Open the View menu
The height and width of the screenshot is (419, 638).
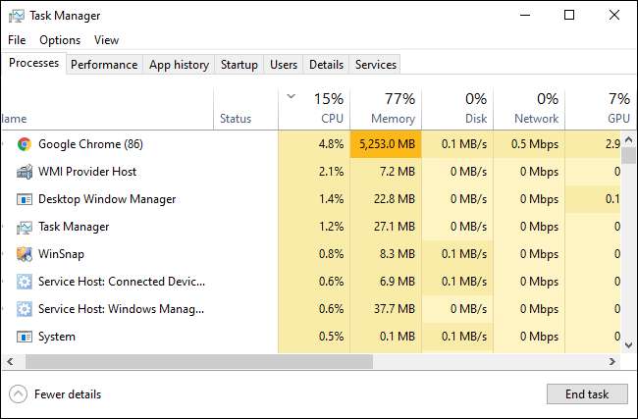106,40
